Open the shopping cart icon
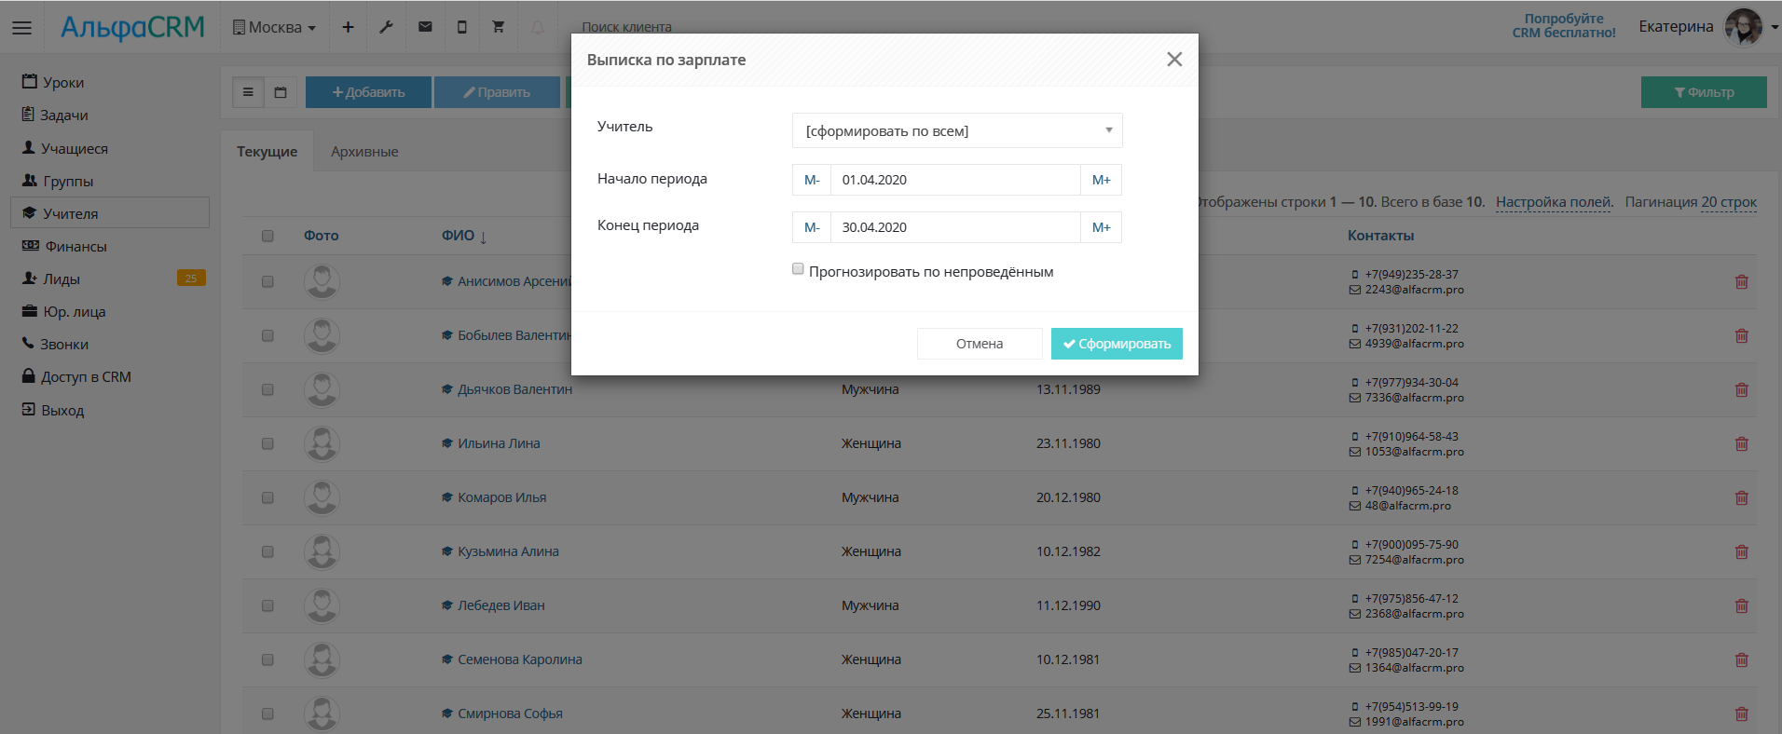 click(499, 27)
